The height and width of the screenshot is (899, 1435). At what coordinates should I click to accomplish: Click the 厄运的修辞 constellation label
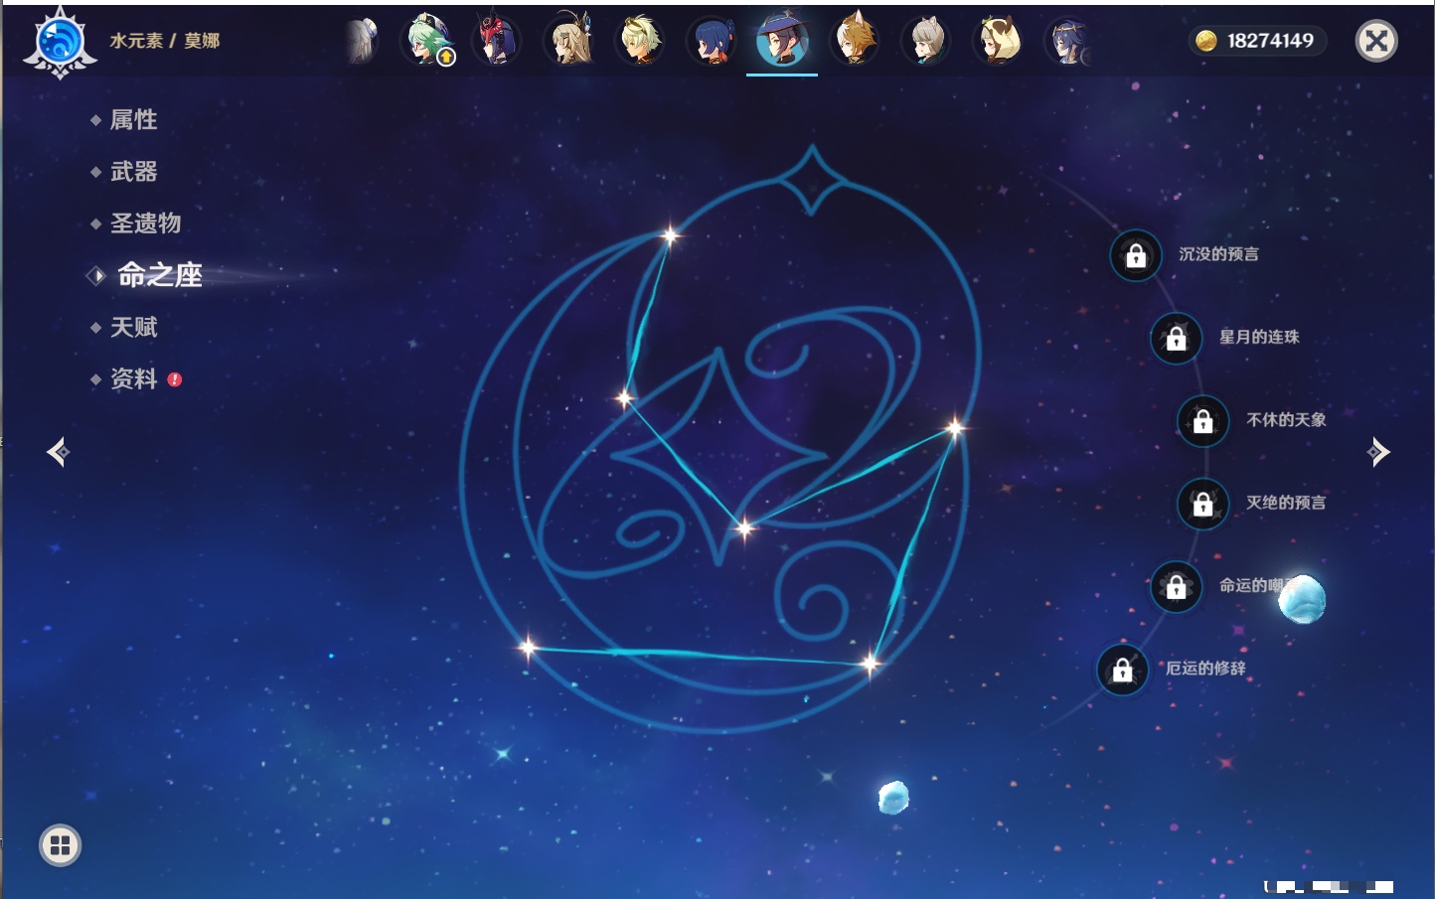click(1205, 669)
